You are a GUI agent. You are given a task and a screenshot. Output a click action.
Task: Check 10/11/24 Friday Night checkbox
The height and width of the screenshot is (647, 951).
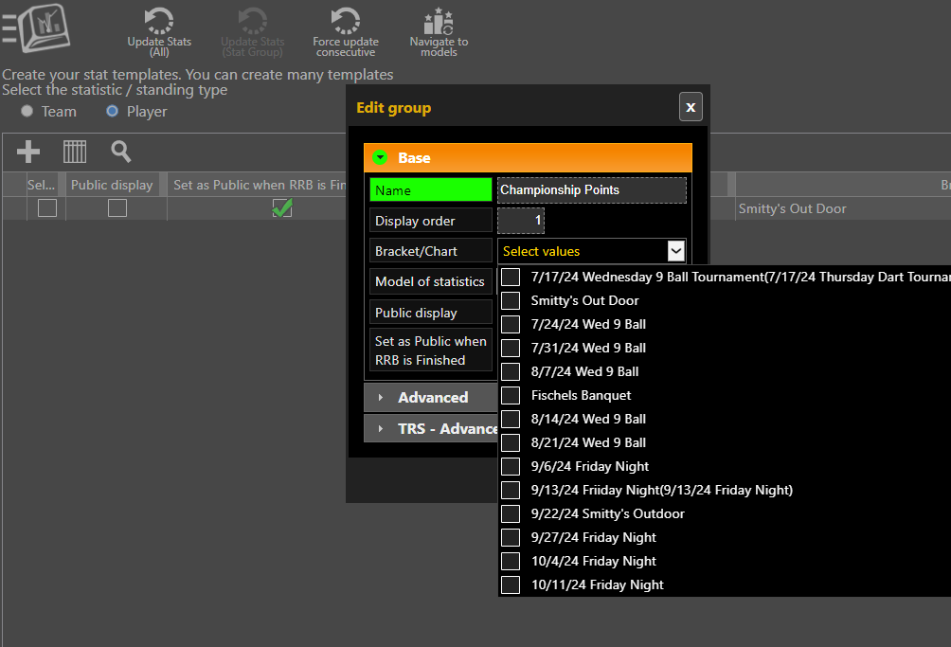tap(511, 584)
